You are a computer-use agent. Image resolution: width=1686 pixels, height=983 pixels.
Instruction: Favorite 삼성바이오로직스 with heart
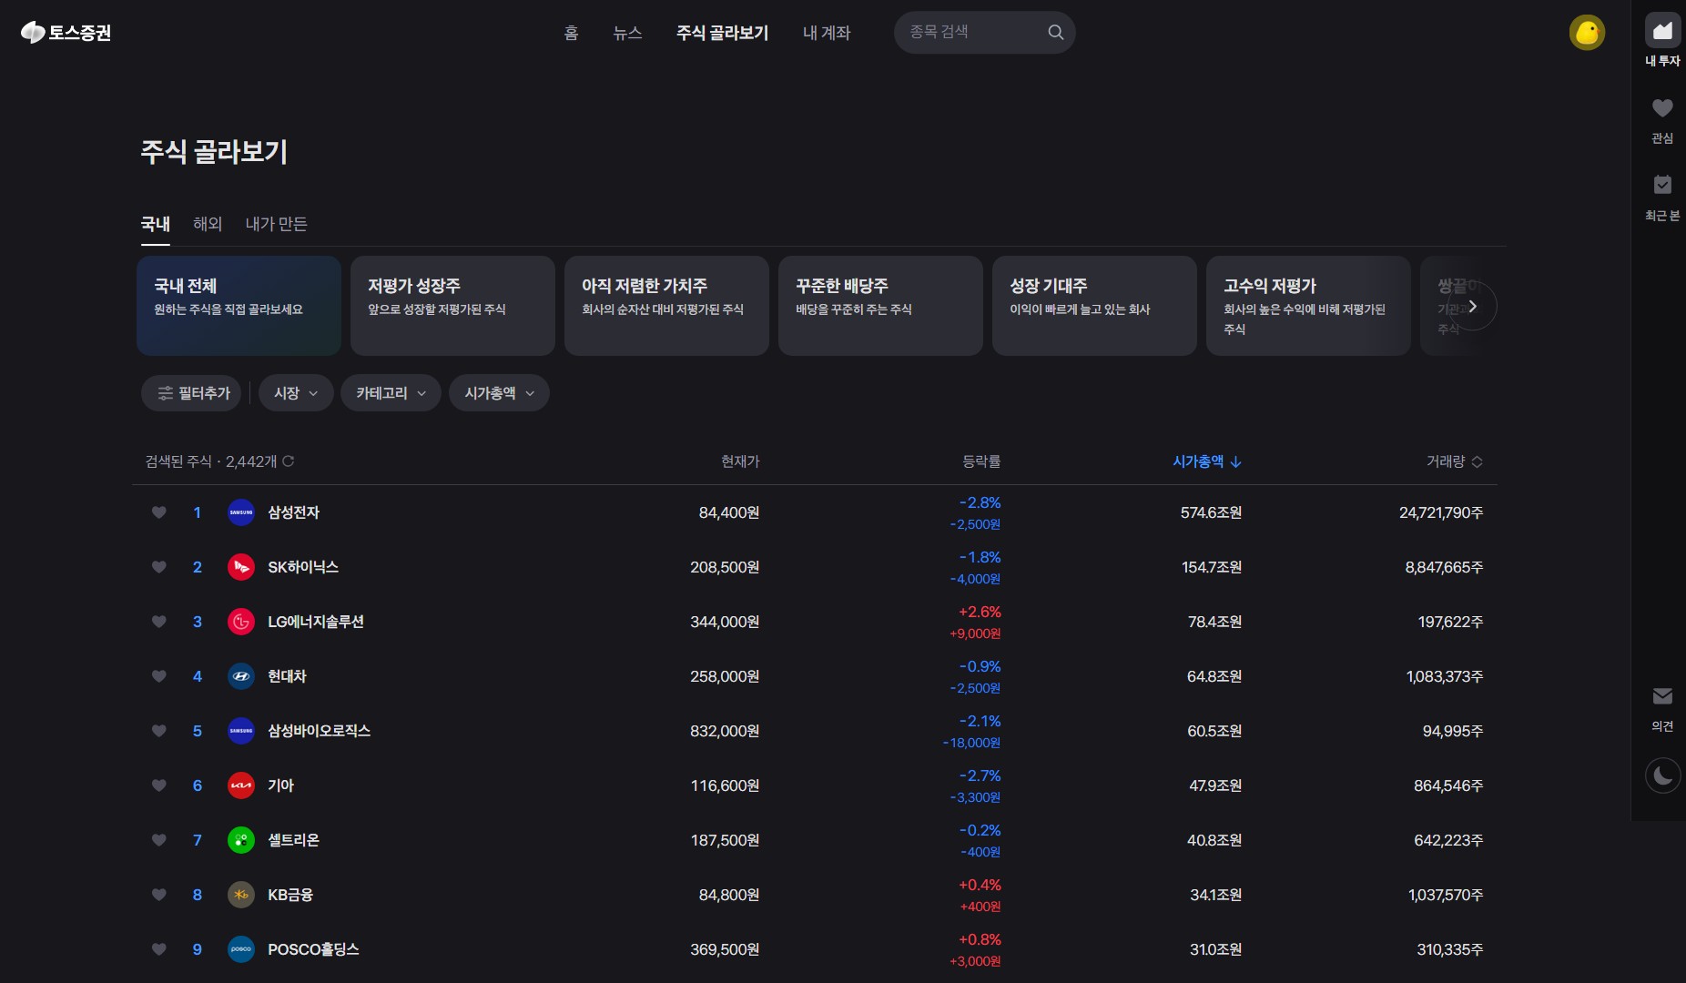pos(159,731)
